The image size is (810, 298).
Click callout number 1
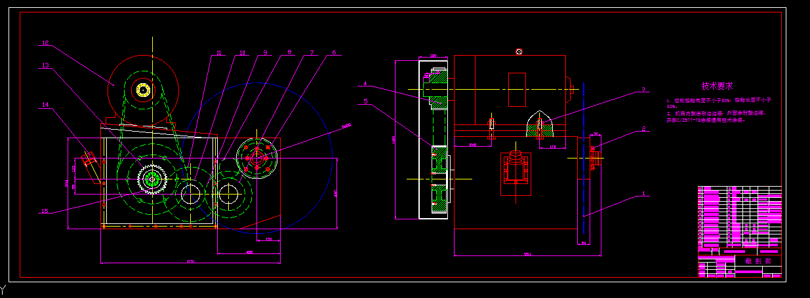tap(643, 193)
